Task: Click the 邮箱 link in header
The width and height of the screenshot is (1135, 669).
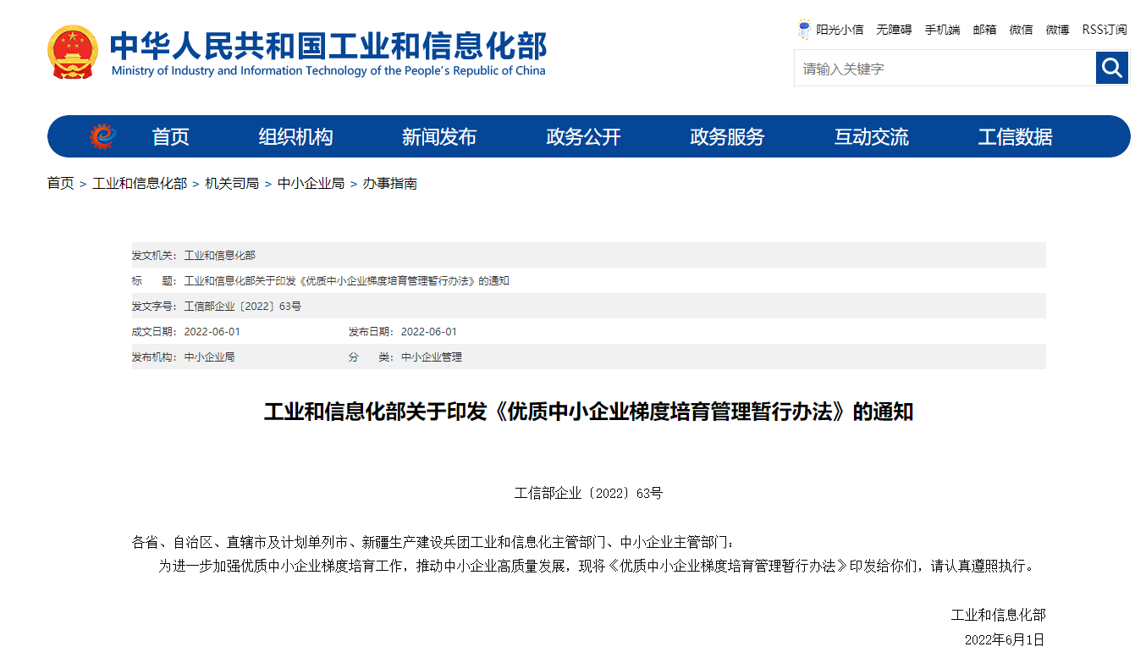Action: click(x=984, y=30)
